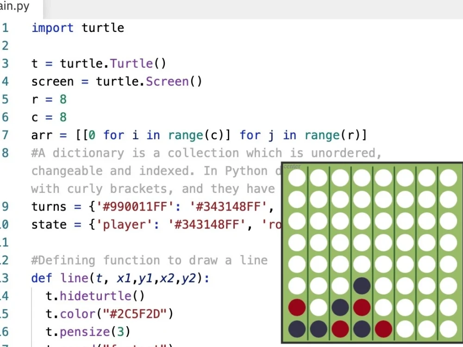Click an empty white slot in the top row
This screenshot has height=347, width=463.
[296, 177]
